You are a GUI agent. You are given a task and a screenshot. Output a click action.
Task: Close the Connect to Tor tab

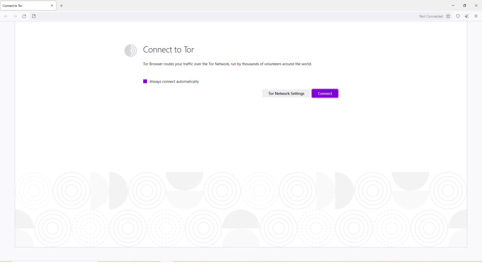click(x=52, y=5)
